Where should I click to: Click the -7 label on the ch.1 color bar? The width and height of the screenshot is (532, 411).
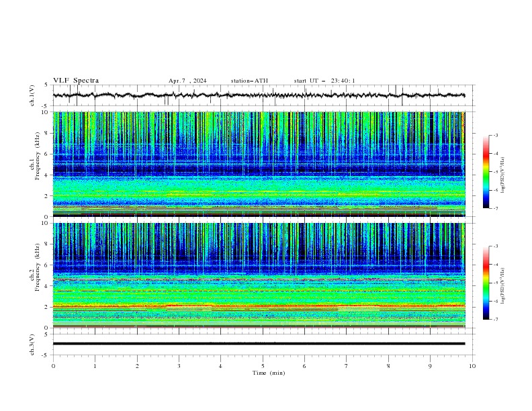click(x=495, y=208)
